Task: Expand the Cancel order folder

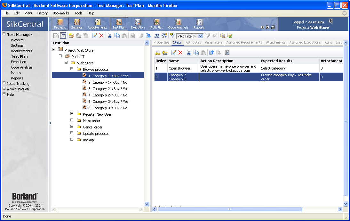Action: [72, 127]
